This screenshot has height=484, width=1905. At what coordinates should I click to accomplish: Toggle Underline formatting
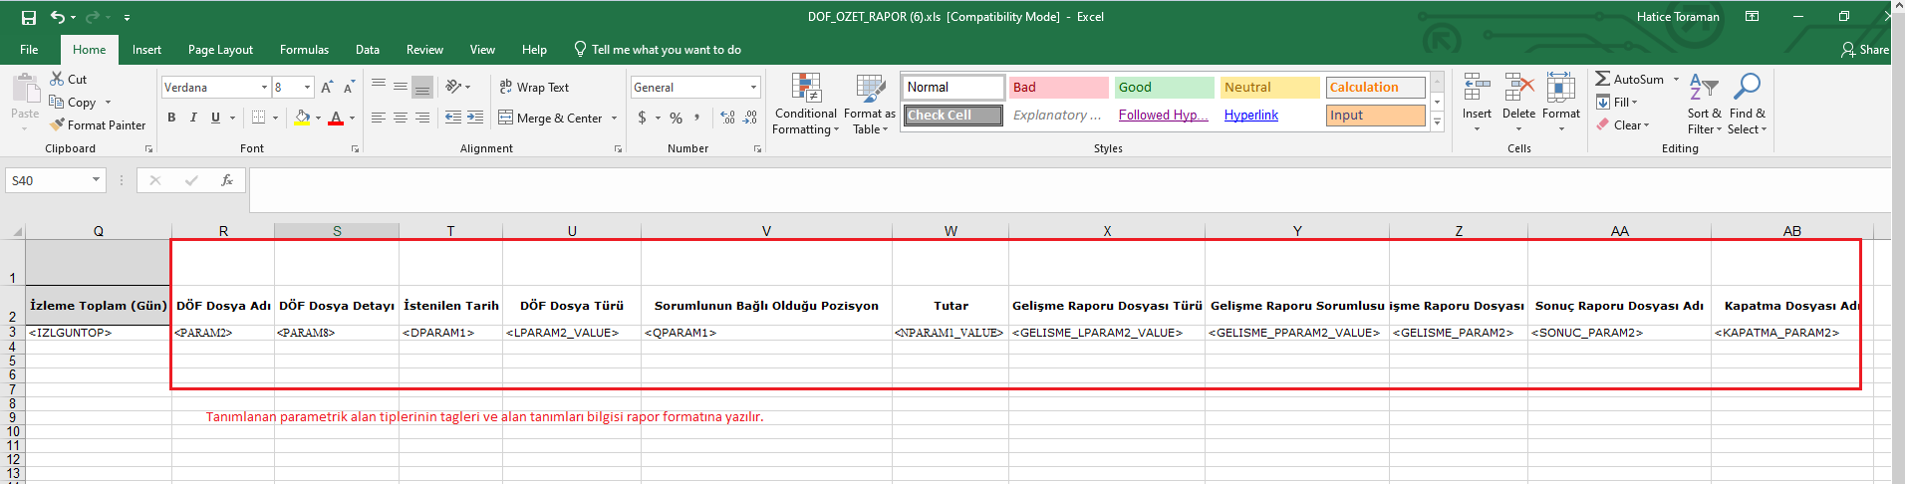point(215,118)
